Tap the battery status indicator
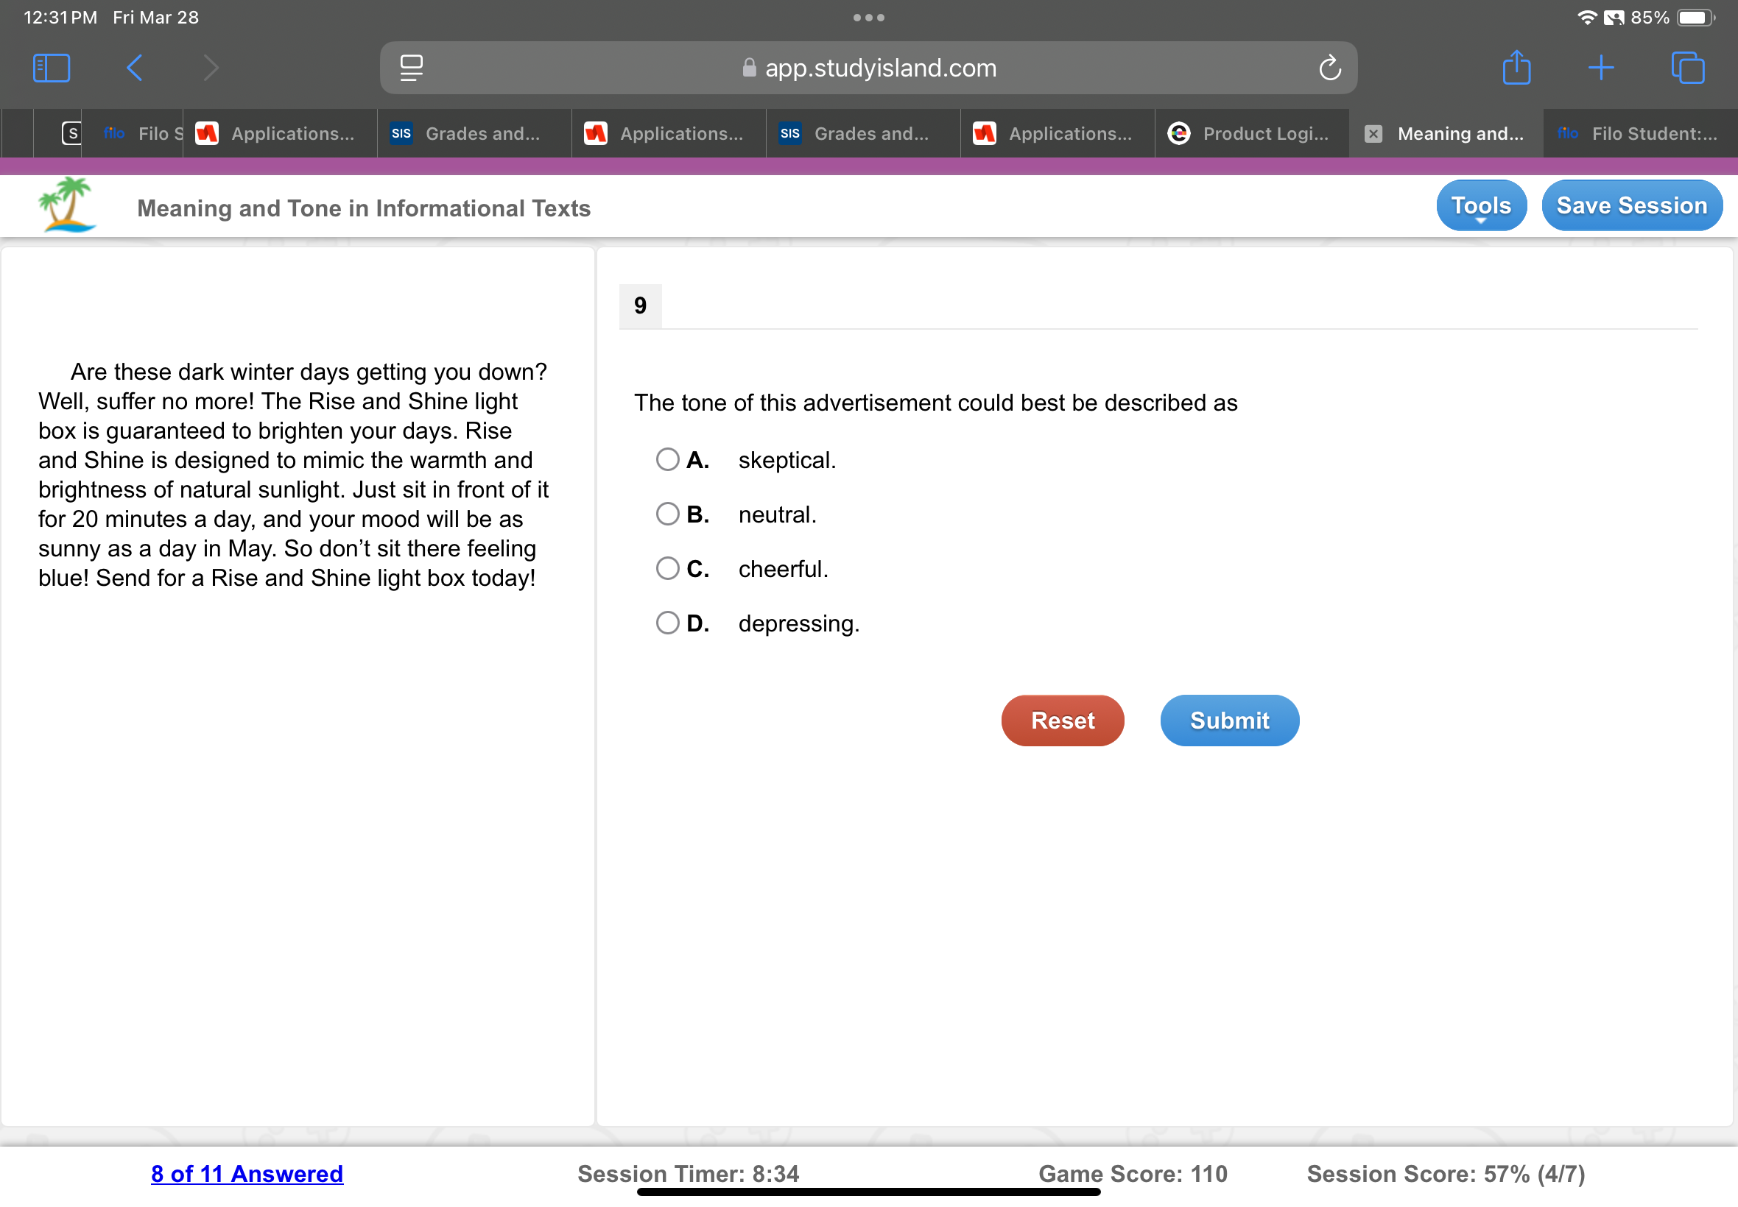 [1696, 18]
